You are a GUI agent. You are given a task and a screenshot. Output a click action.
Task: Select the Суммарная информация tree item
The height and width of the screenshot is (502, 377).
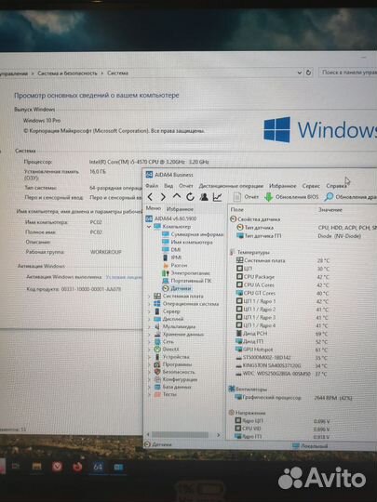point(196,234)
